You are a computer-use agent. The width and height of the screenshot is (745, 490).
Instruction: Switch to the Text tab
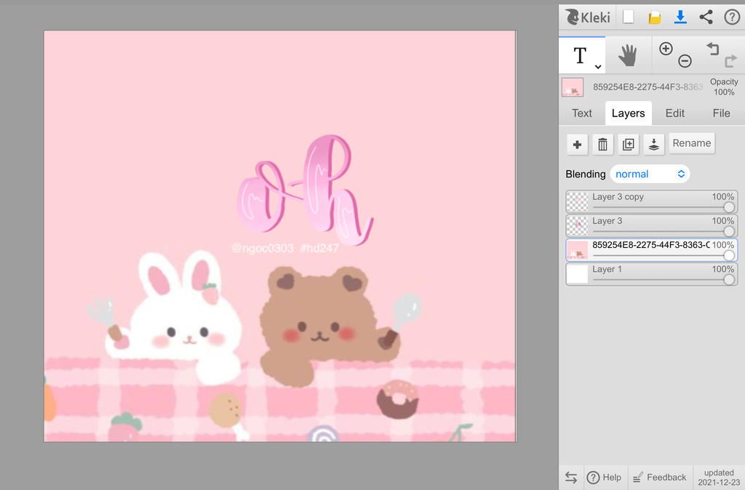coord(581,113)
